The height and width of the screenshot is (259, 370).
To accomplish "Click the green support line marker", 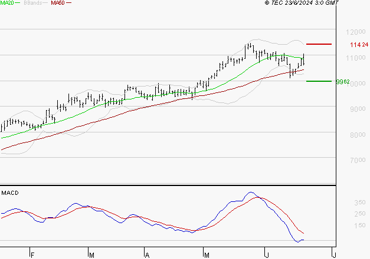I will tap(319, 81).
